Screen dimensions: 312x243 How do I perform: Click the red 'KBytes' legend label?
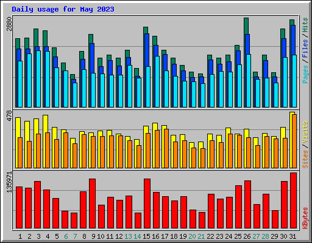pyautogui.click(x=305, y=218)
